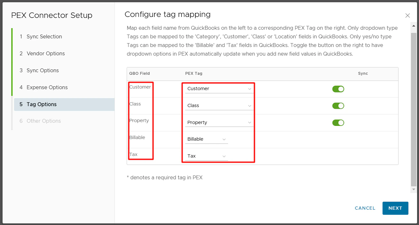419x225 pixels.
Task: Toggle the Property sync switch
Action: [338, 123]
